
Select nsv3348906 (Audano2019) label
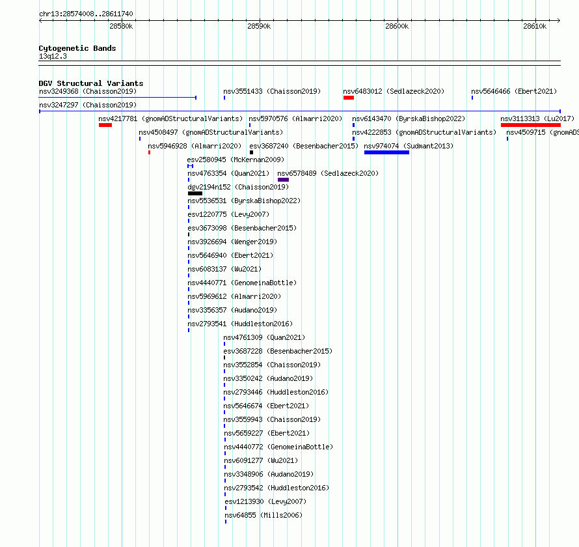pos(269,474)
